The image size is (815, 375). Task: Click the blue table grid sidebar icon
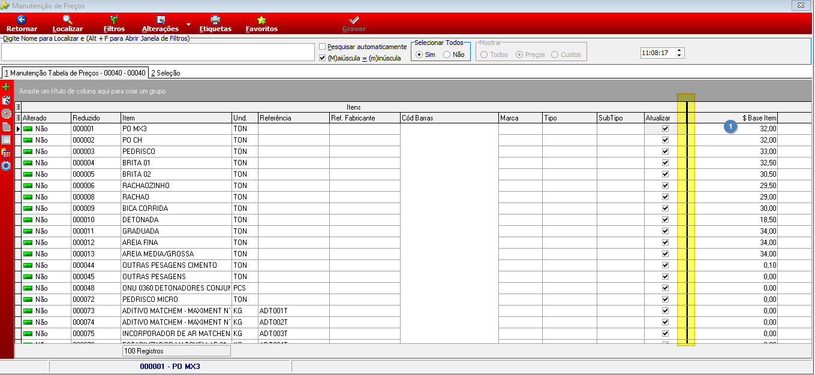tap(7, 140)
